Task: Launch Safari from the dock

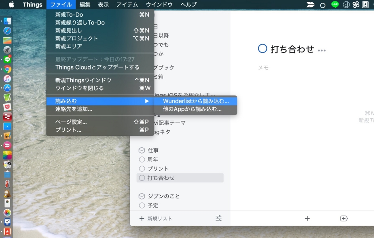Action: (7, 31)
